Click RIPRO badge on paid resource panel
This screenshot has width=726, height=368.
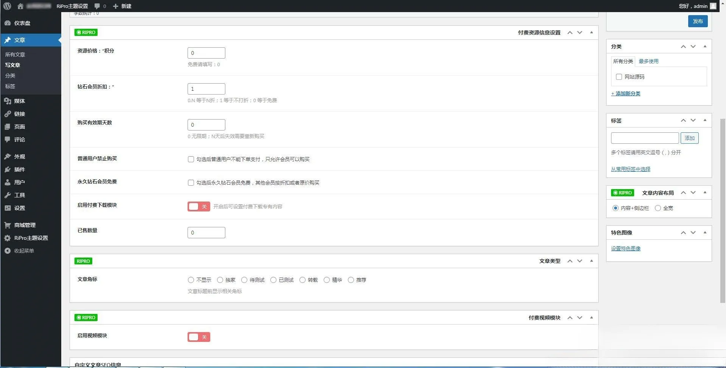(x=86, y=33)
